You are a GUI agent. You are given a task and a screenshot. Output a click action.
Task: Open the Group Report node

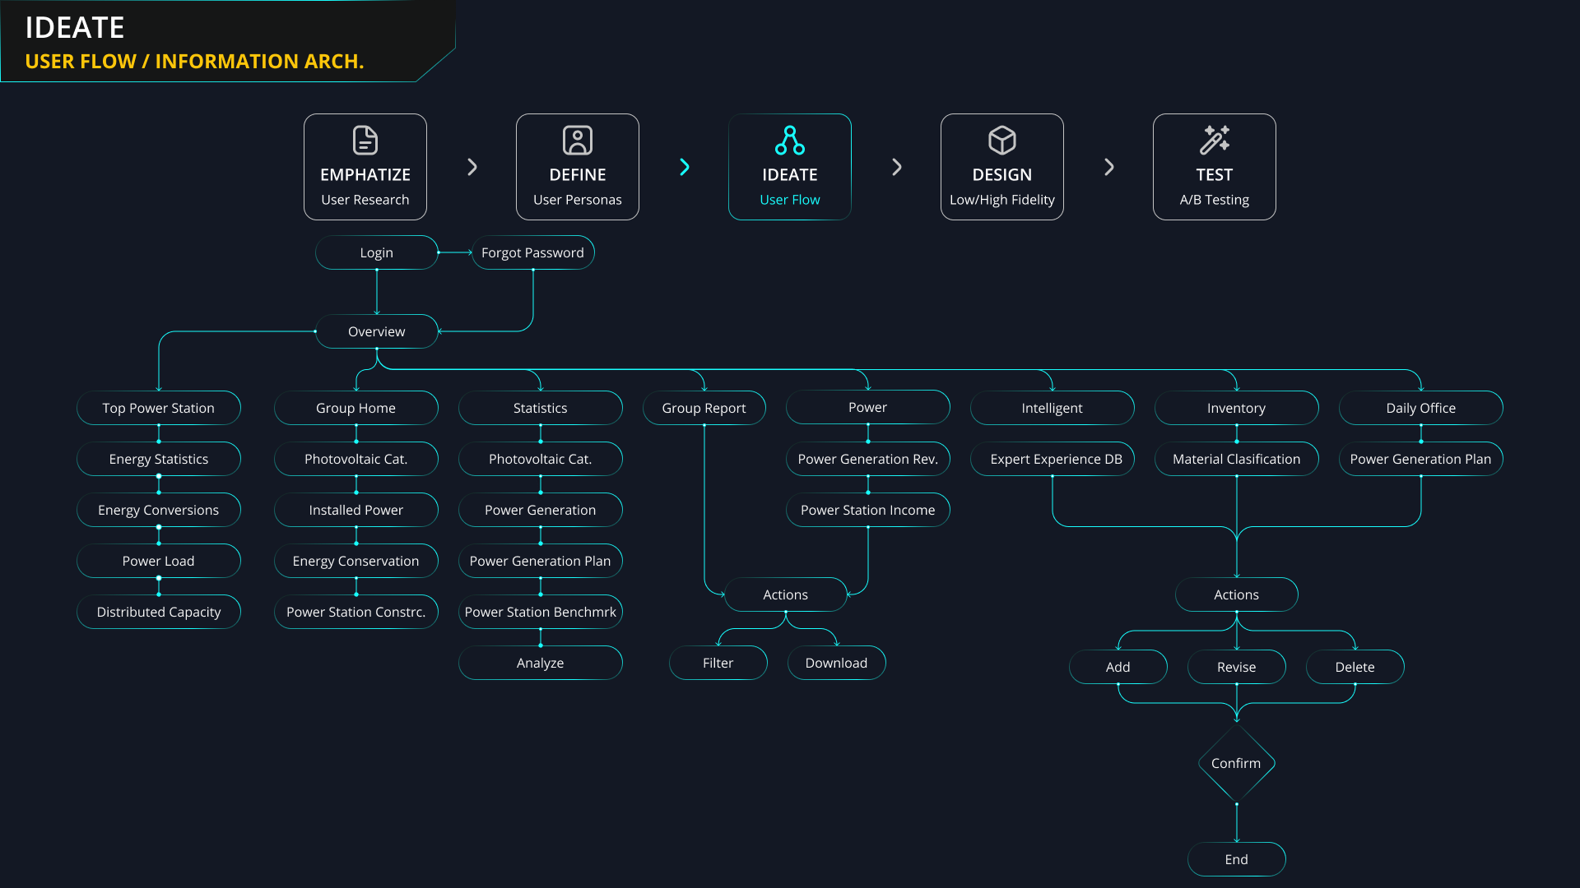(704, 408)
